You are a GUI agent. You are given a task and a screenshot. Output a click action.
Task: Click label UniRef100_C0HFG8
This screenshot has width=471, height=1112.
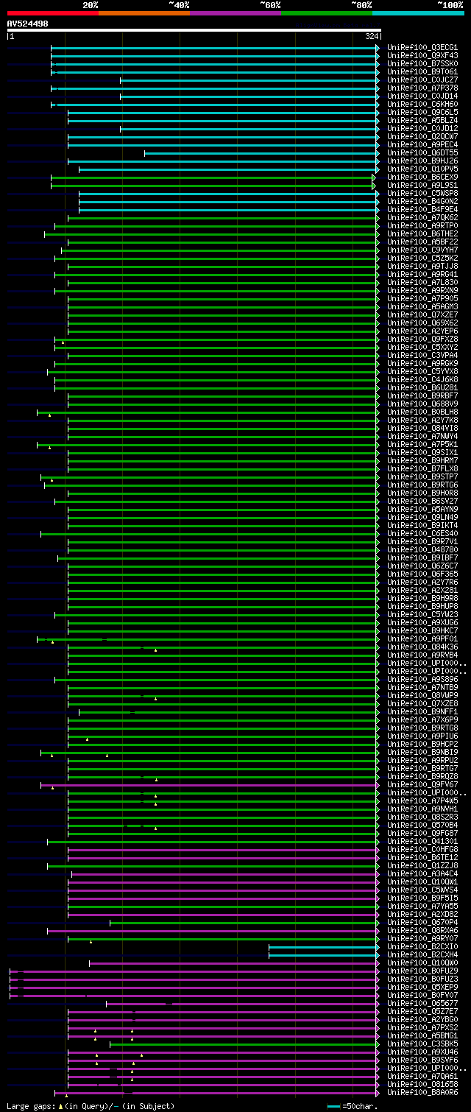pyautogui.click(x=422, y=850)
